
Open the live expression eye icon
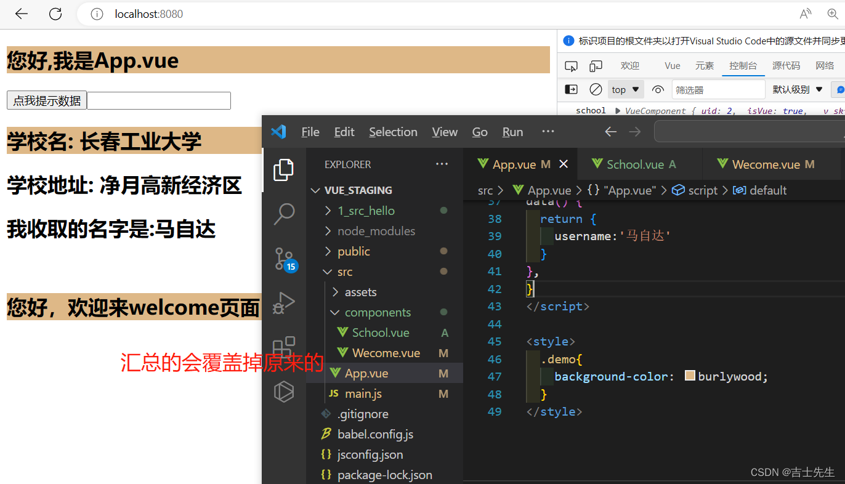click(x=658, y=89)
